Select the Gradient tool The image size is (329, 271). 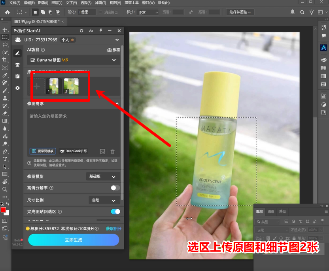coord(5,121)
